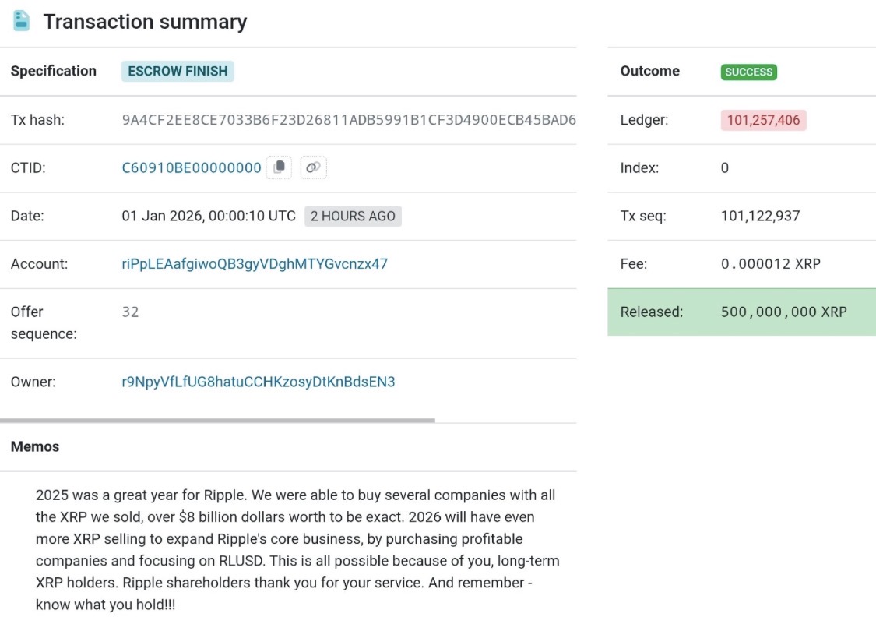Copy the CTID with the copy icon
The height and width of the screenshot is (631, 876).
coord(279,167)
